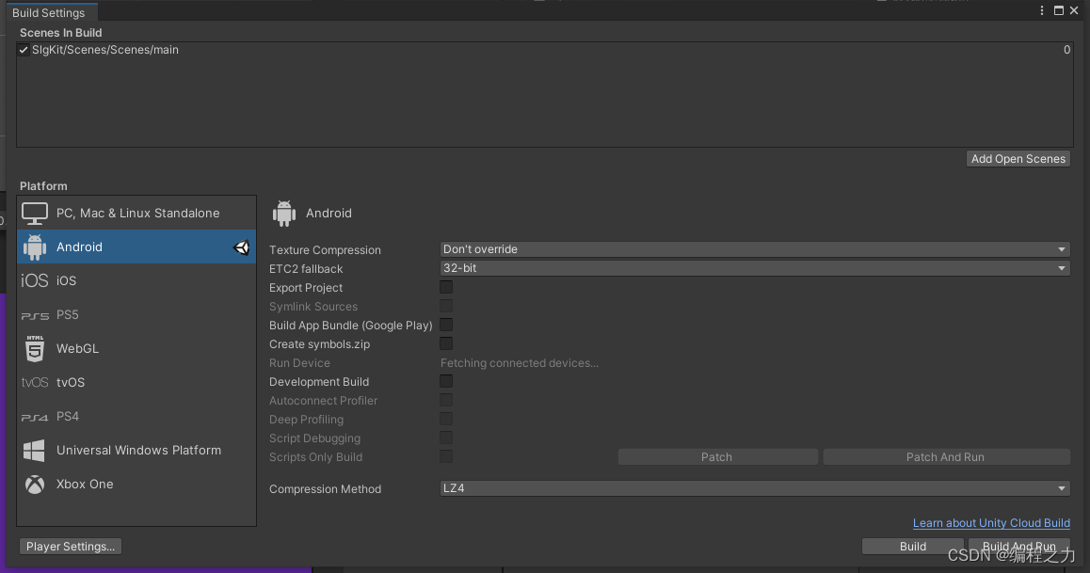Image resolution: width=1090 pixels, height=573 pixels.
Task: Enable Build App Bundle (Google Play) checkbox
Action: pos(446,325)
